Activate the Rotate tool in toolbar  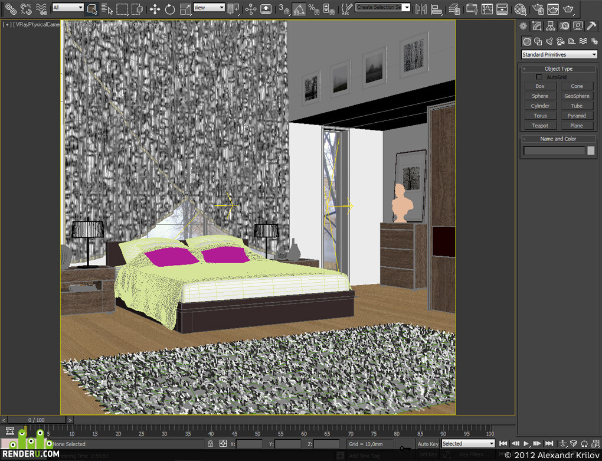170,9
